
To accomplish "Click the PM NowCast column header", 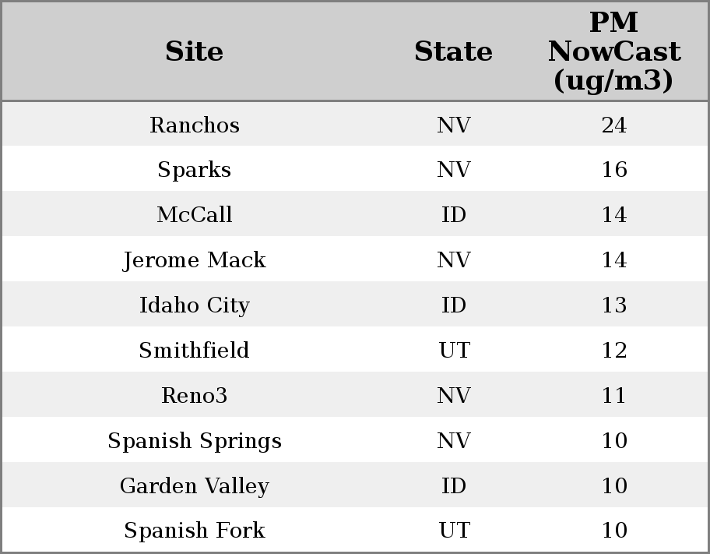I will [613, 52].
